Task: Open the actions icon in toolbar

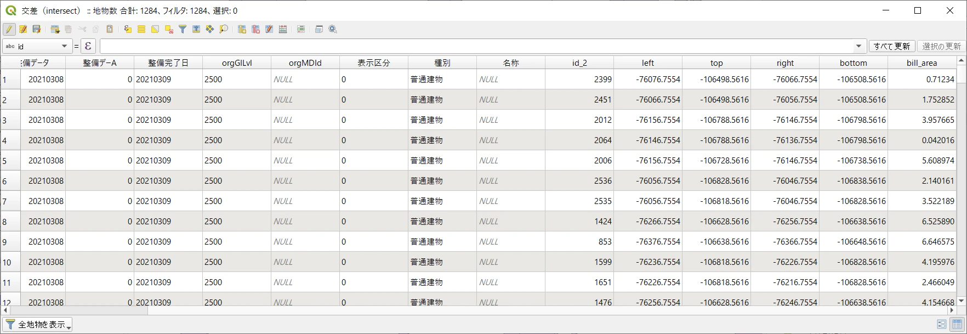Action: (x=333, y=29)
